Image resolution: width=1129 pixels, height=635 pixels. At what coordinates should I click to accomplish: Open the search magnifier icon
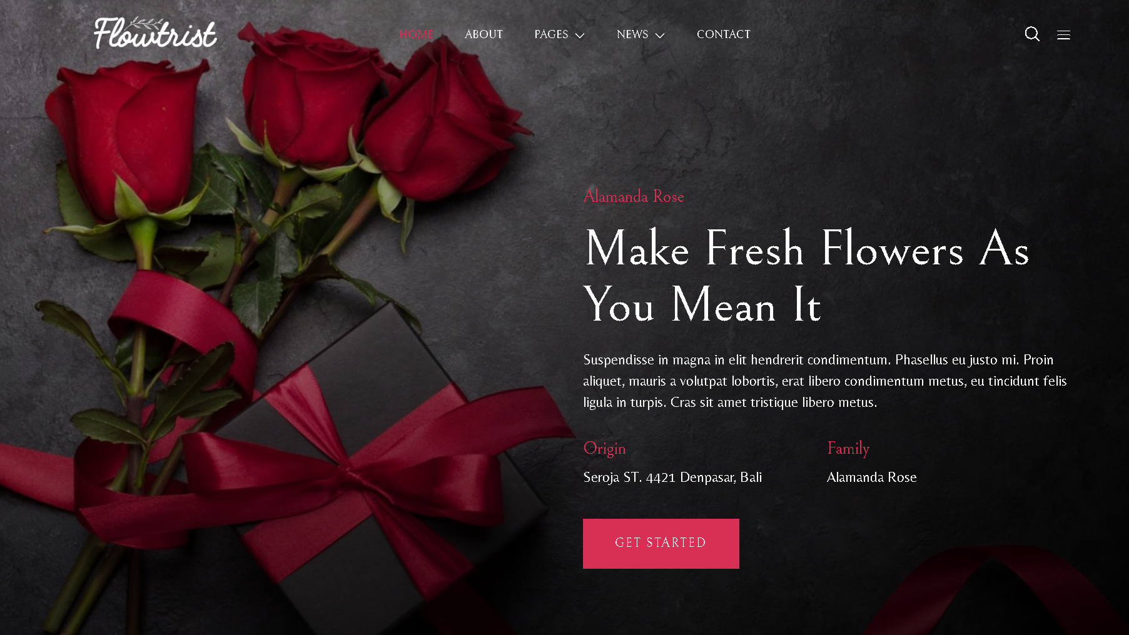click(x=1032, y=34)
